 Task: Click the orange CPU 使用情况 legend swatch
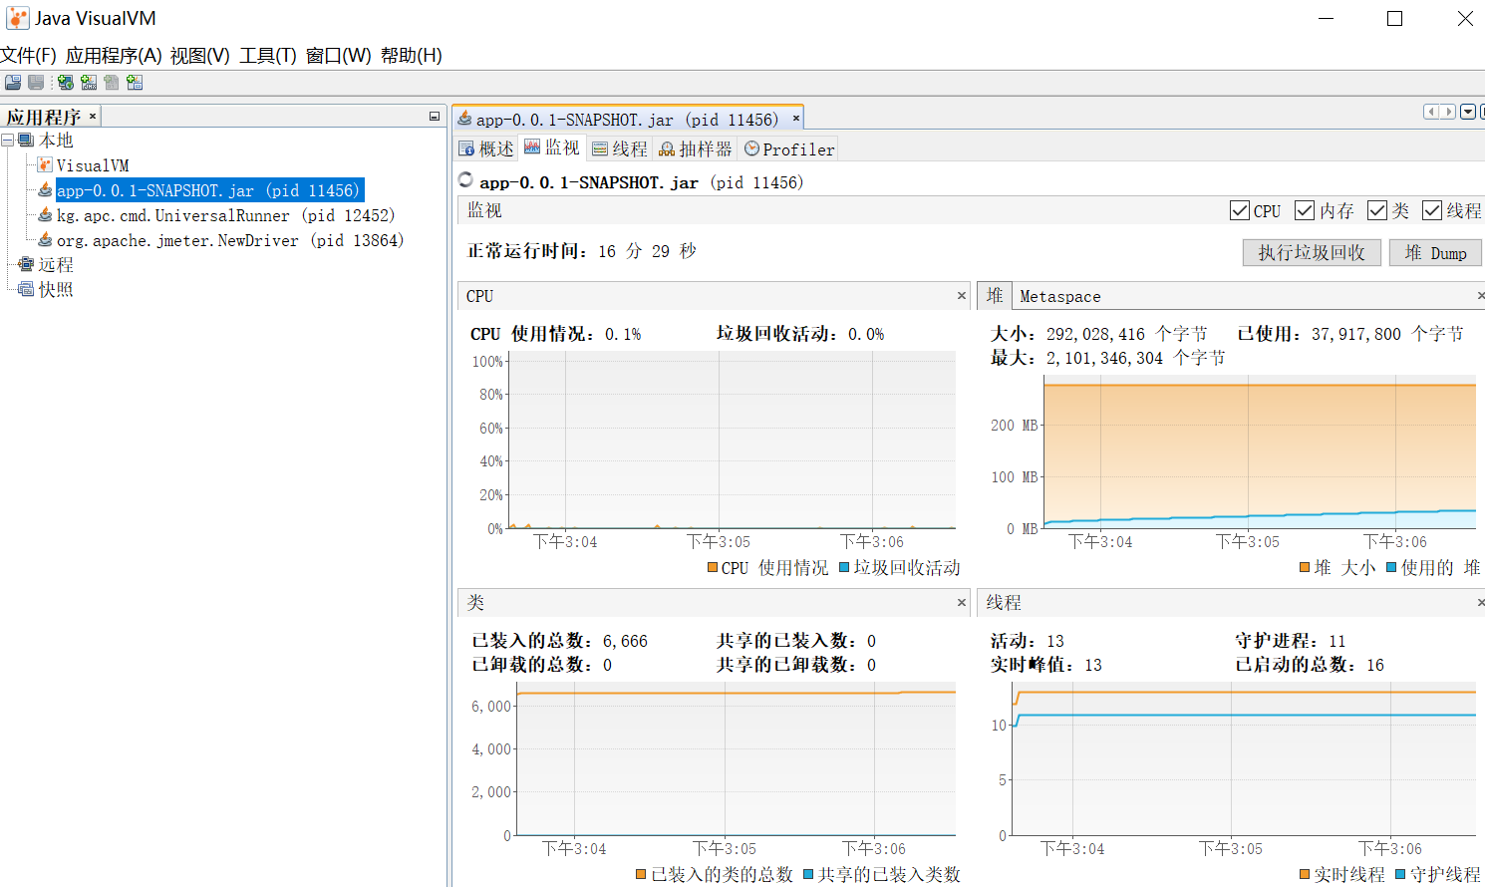point(713,568)
